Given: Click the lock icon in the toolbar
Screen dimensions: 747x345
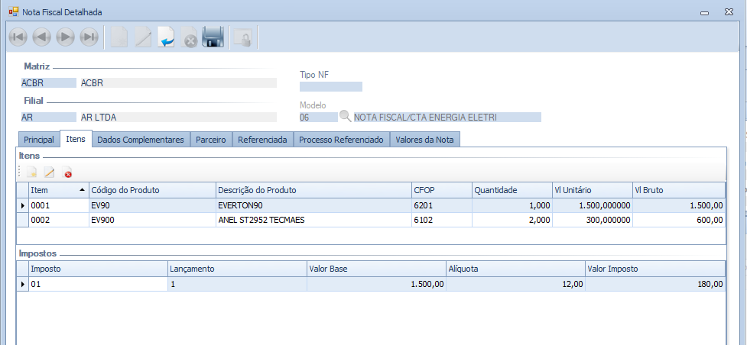Looking at the screenshot, I should (242, 37).
